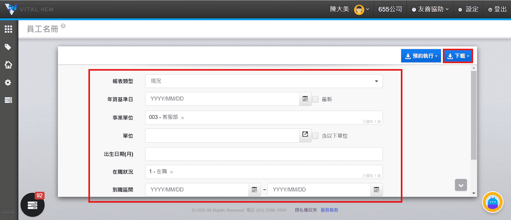Open calendar for 到職區間 end date
Viewport: 511px width, 220px height.
pos(376,190)
